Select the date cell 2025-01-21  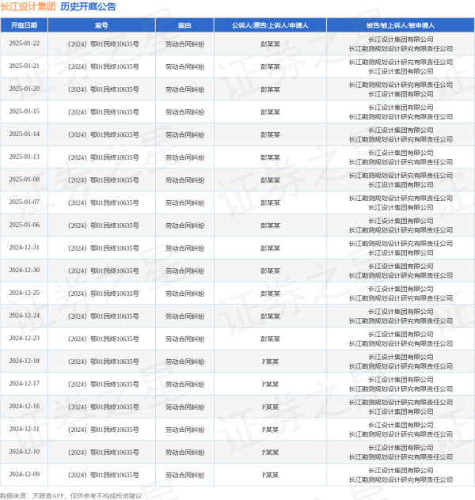click(25, 66)
